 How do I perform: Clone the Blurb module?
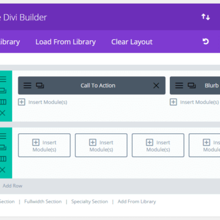pos(192,86)
